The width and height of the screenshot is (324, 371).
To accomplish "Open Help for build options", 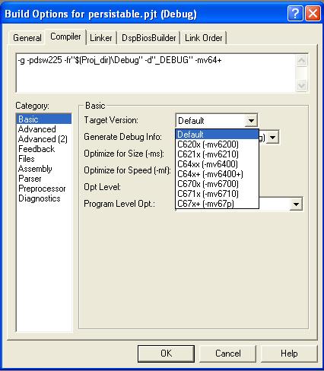I will coord(289,354).
